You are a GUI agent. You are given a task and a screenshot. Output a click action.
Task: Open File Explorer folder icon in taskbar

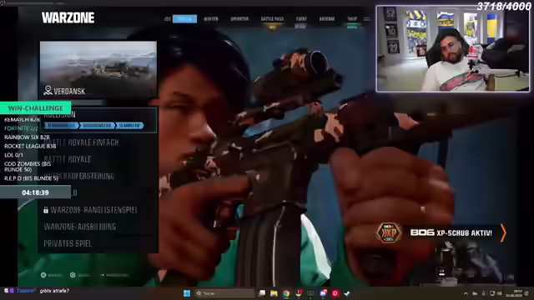point(274,293)
